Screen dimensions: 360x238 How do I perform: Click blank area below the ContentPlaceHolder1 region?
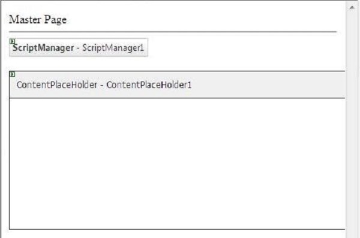pyautogui.click(x=177, y=234)
